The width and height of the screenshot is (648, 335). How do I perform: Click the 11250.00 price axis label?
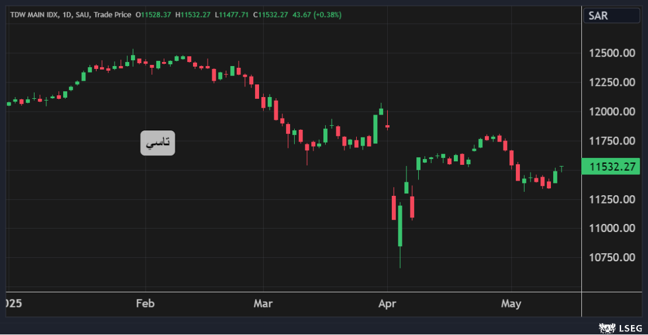612,199
